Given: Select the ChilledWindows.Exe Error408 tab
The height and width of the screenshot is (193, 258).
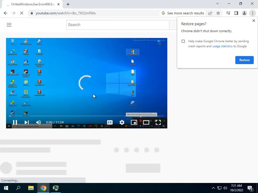Looking at the screenshot, I should point(33,4).
